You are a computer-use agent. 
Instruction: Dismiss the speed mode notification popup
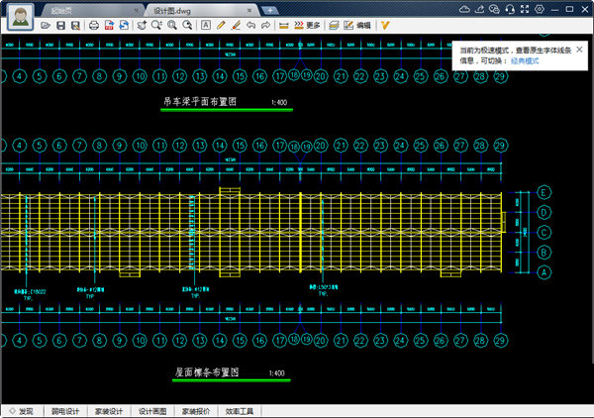point(579,48)
